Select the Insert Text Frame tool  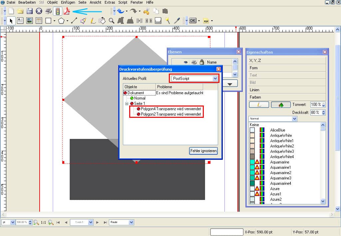pyautogui.click(x=20, y=21)
